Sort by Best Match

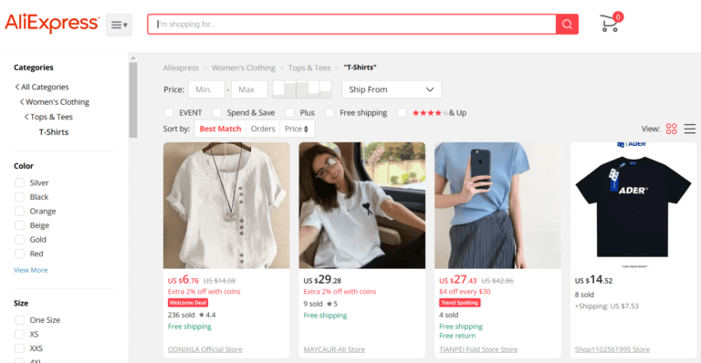click(x=220, y=129)
